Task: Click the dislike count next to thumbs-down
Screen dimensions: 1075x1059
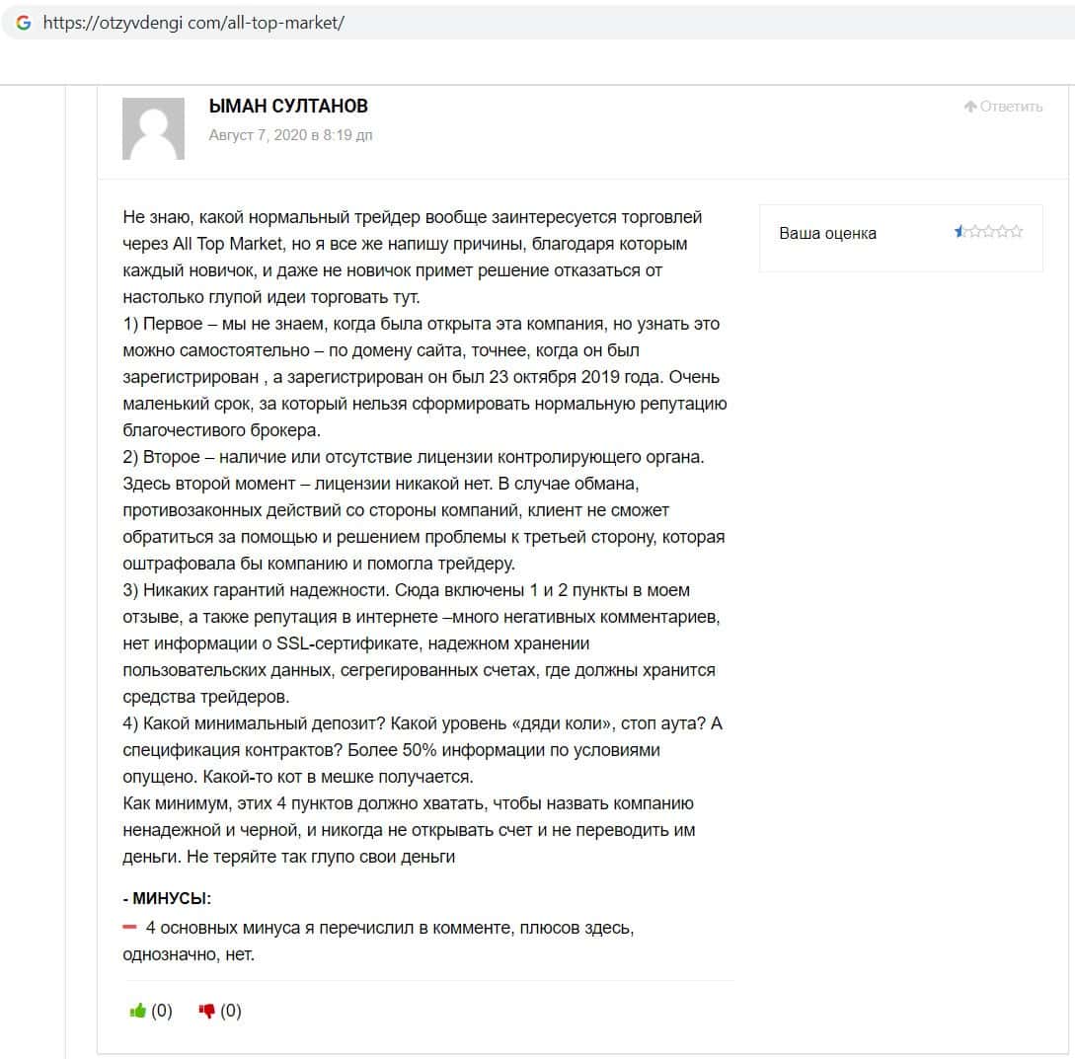Action: point(231,1011)
